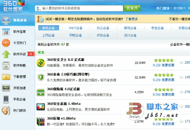Click the 18.84M file size text
190x130 pixels.
click(140, 63)
